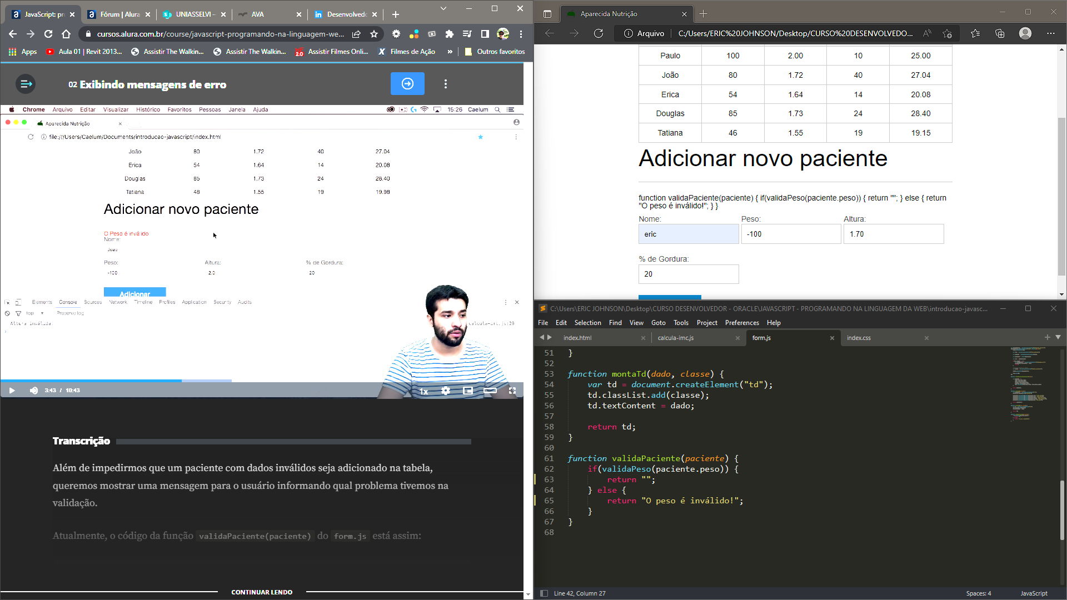Open lesson options vertical dots
1067x600 pixels.
coord(445,84)
